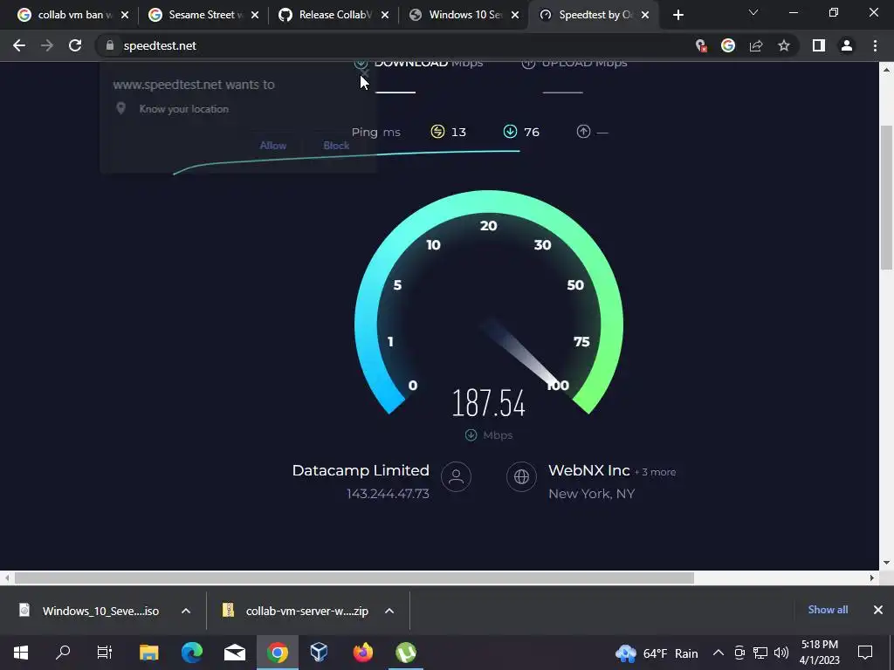This screenshot has height=670, width=894.
Task: Open the Windows notification center
Action: pyautogui.click(x=865, y=653)
